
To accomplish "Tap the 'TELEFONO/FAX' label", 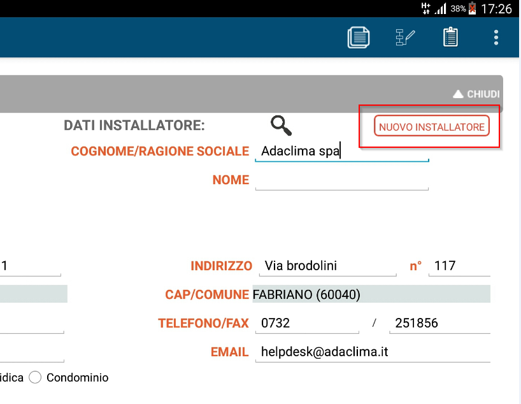I will tap(203, 323).
